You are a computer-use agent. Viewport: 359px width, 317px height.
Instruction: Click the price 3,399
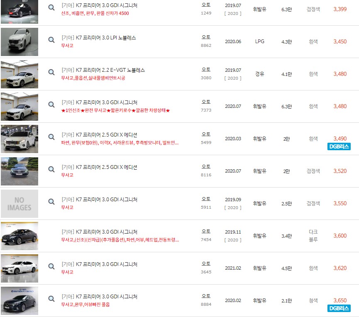[340, 9]
